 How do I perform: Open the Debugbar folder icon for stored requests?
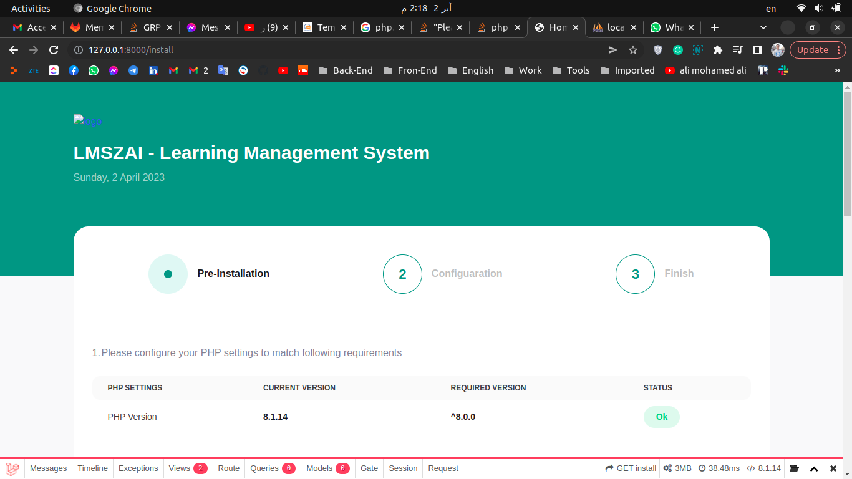pos(794,468)
